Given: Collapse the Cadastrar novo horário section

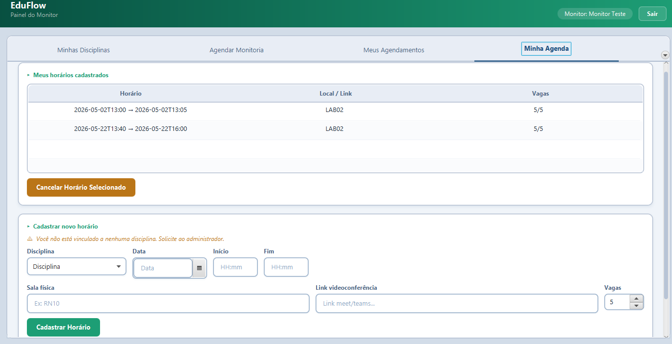Looking at the screenshot, I should click(28, 227).
